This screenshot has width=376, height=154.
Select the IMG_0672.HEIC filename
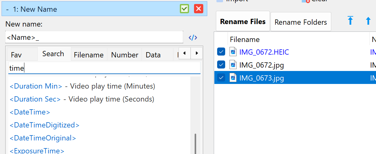[x=264, y=52]
